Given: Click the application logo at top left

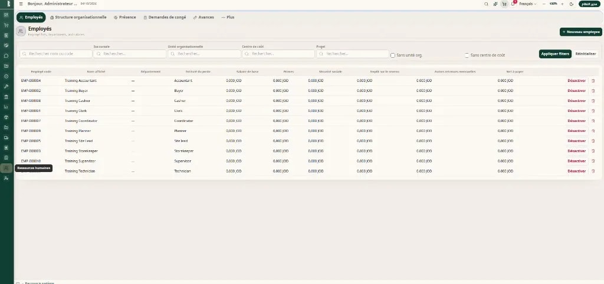Looking at the screenshot, I should 8,4.
